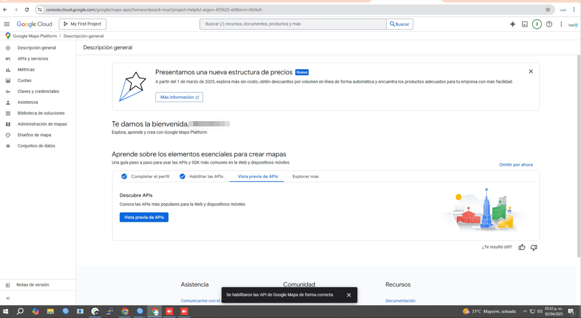Click Omitir por ahora link
This screenshot has width=581, height=318.
[x=516, y=164]
